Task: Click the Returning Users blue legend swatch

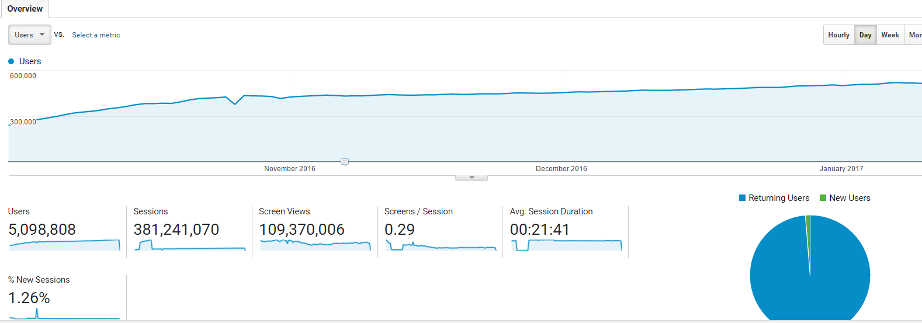Action: (742, 198)
